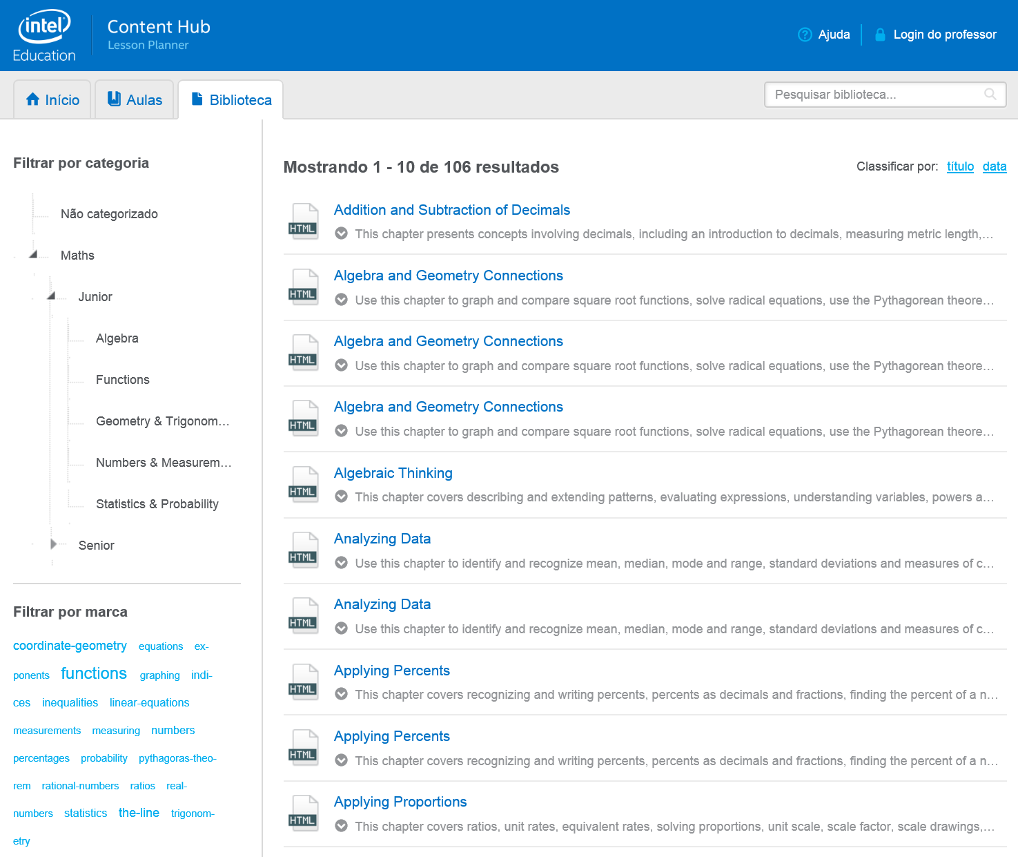Collapse the Junior category tree node

pyautogui.click(x=51, y=296)
